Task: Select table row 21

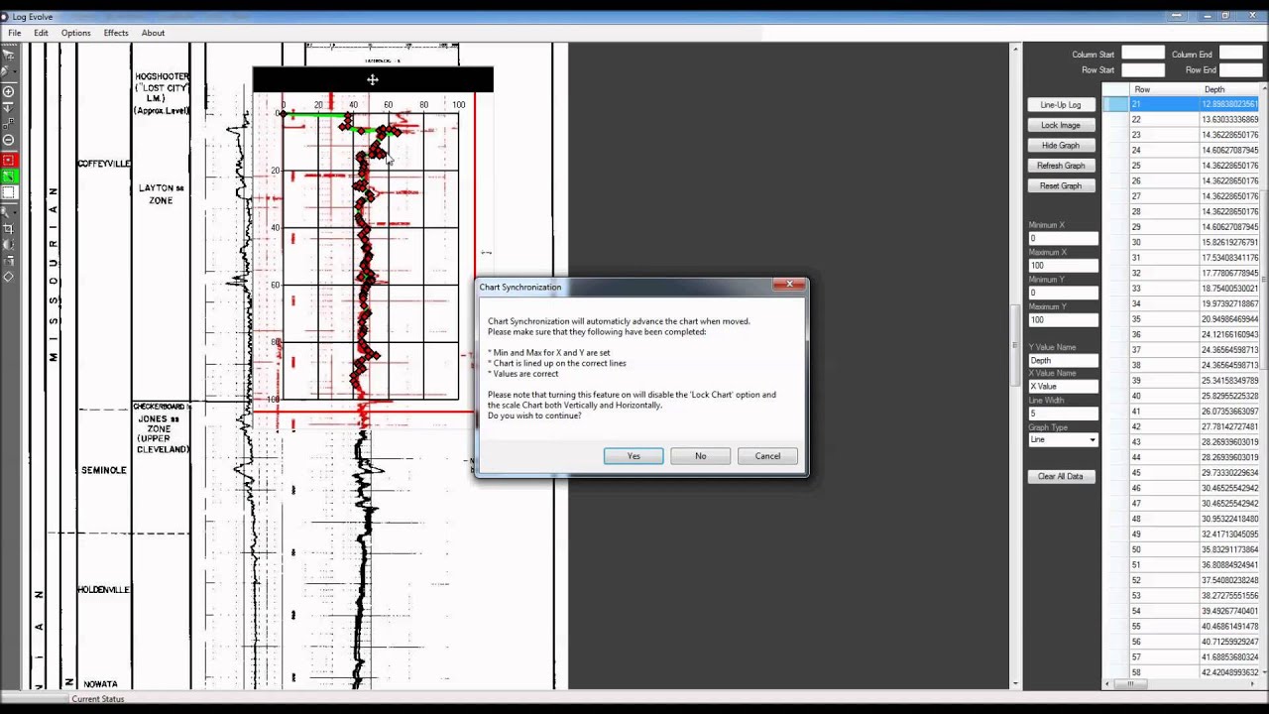Action: click(x=1182, y=104)
